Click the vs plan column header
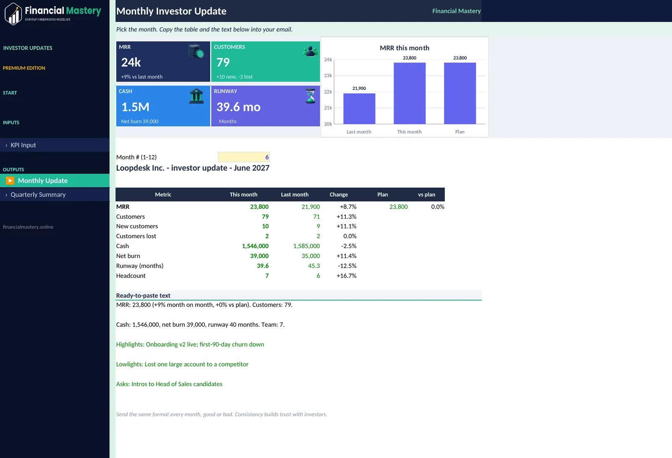This screenshot has height=458, width=672. (427, 194)
